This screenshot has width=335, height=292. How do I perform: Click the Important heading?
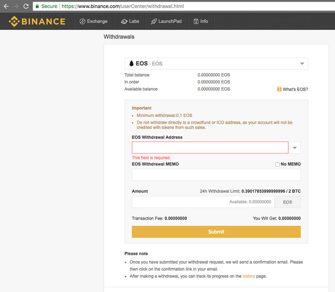tap(141, 108)
